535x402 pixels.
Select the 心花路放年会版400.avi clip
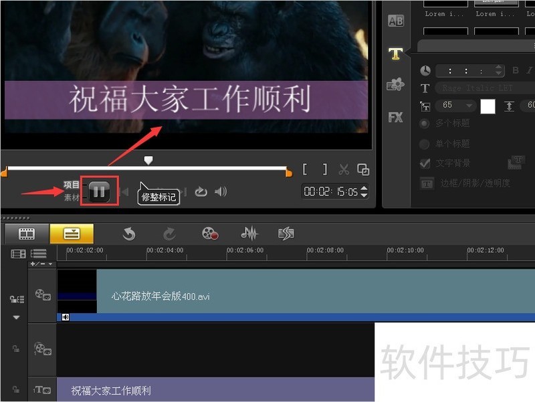coord(296,291)
